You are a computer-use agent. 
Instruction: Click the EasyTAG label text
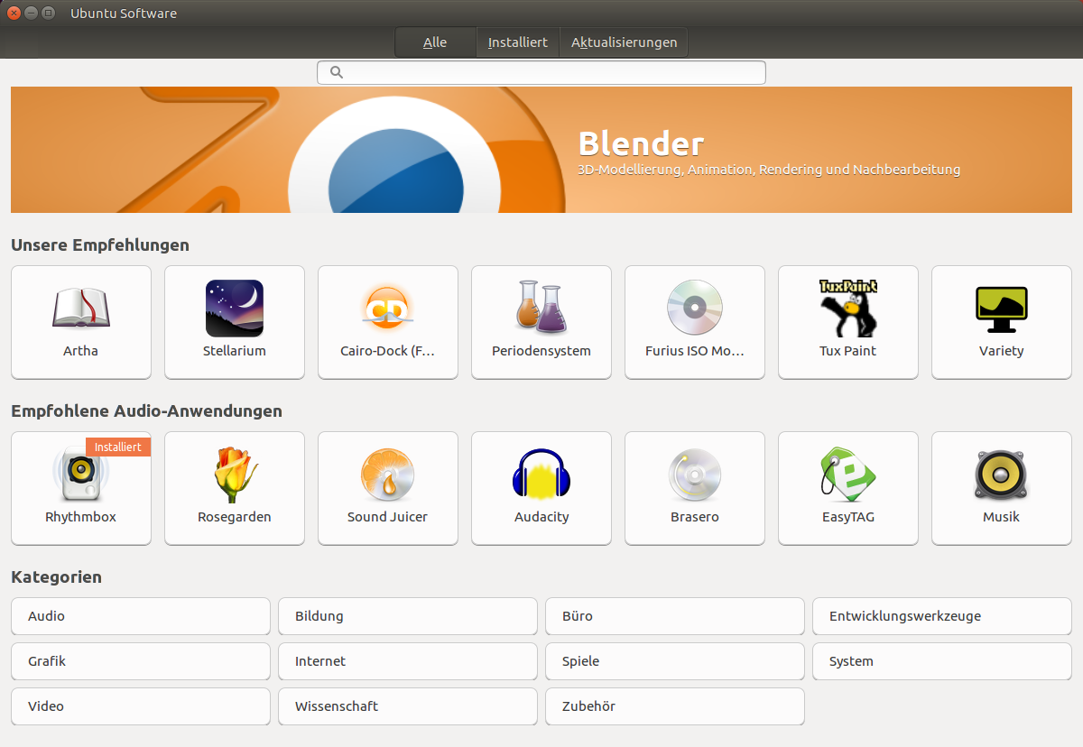tap(848, 517)
